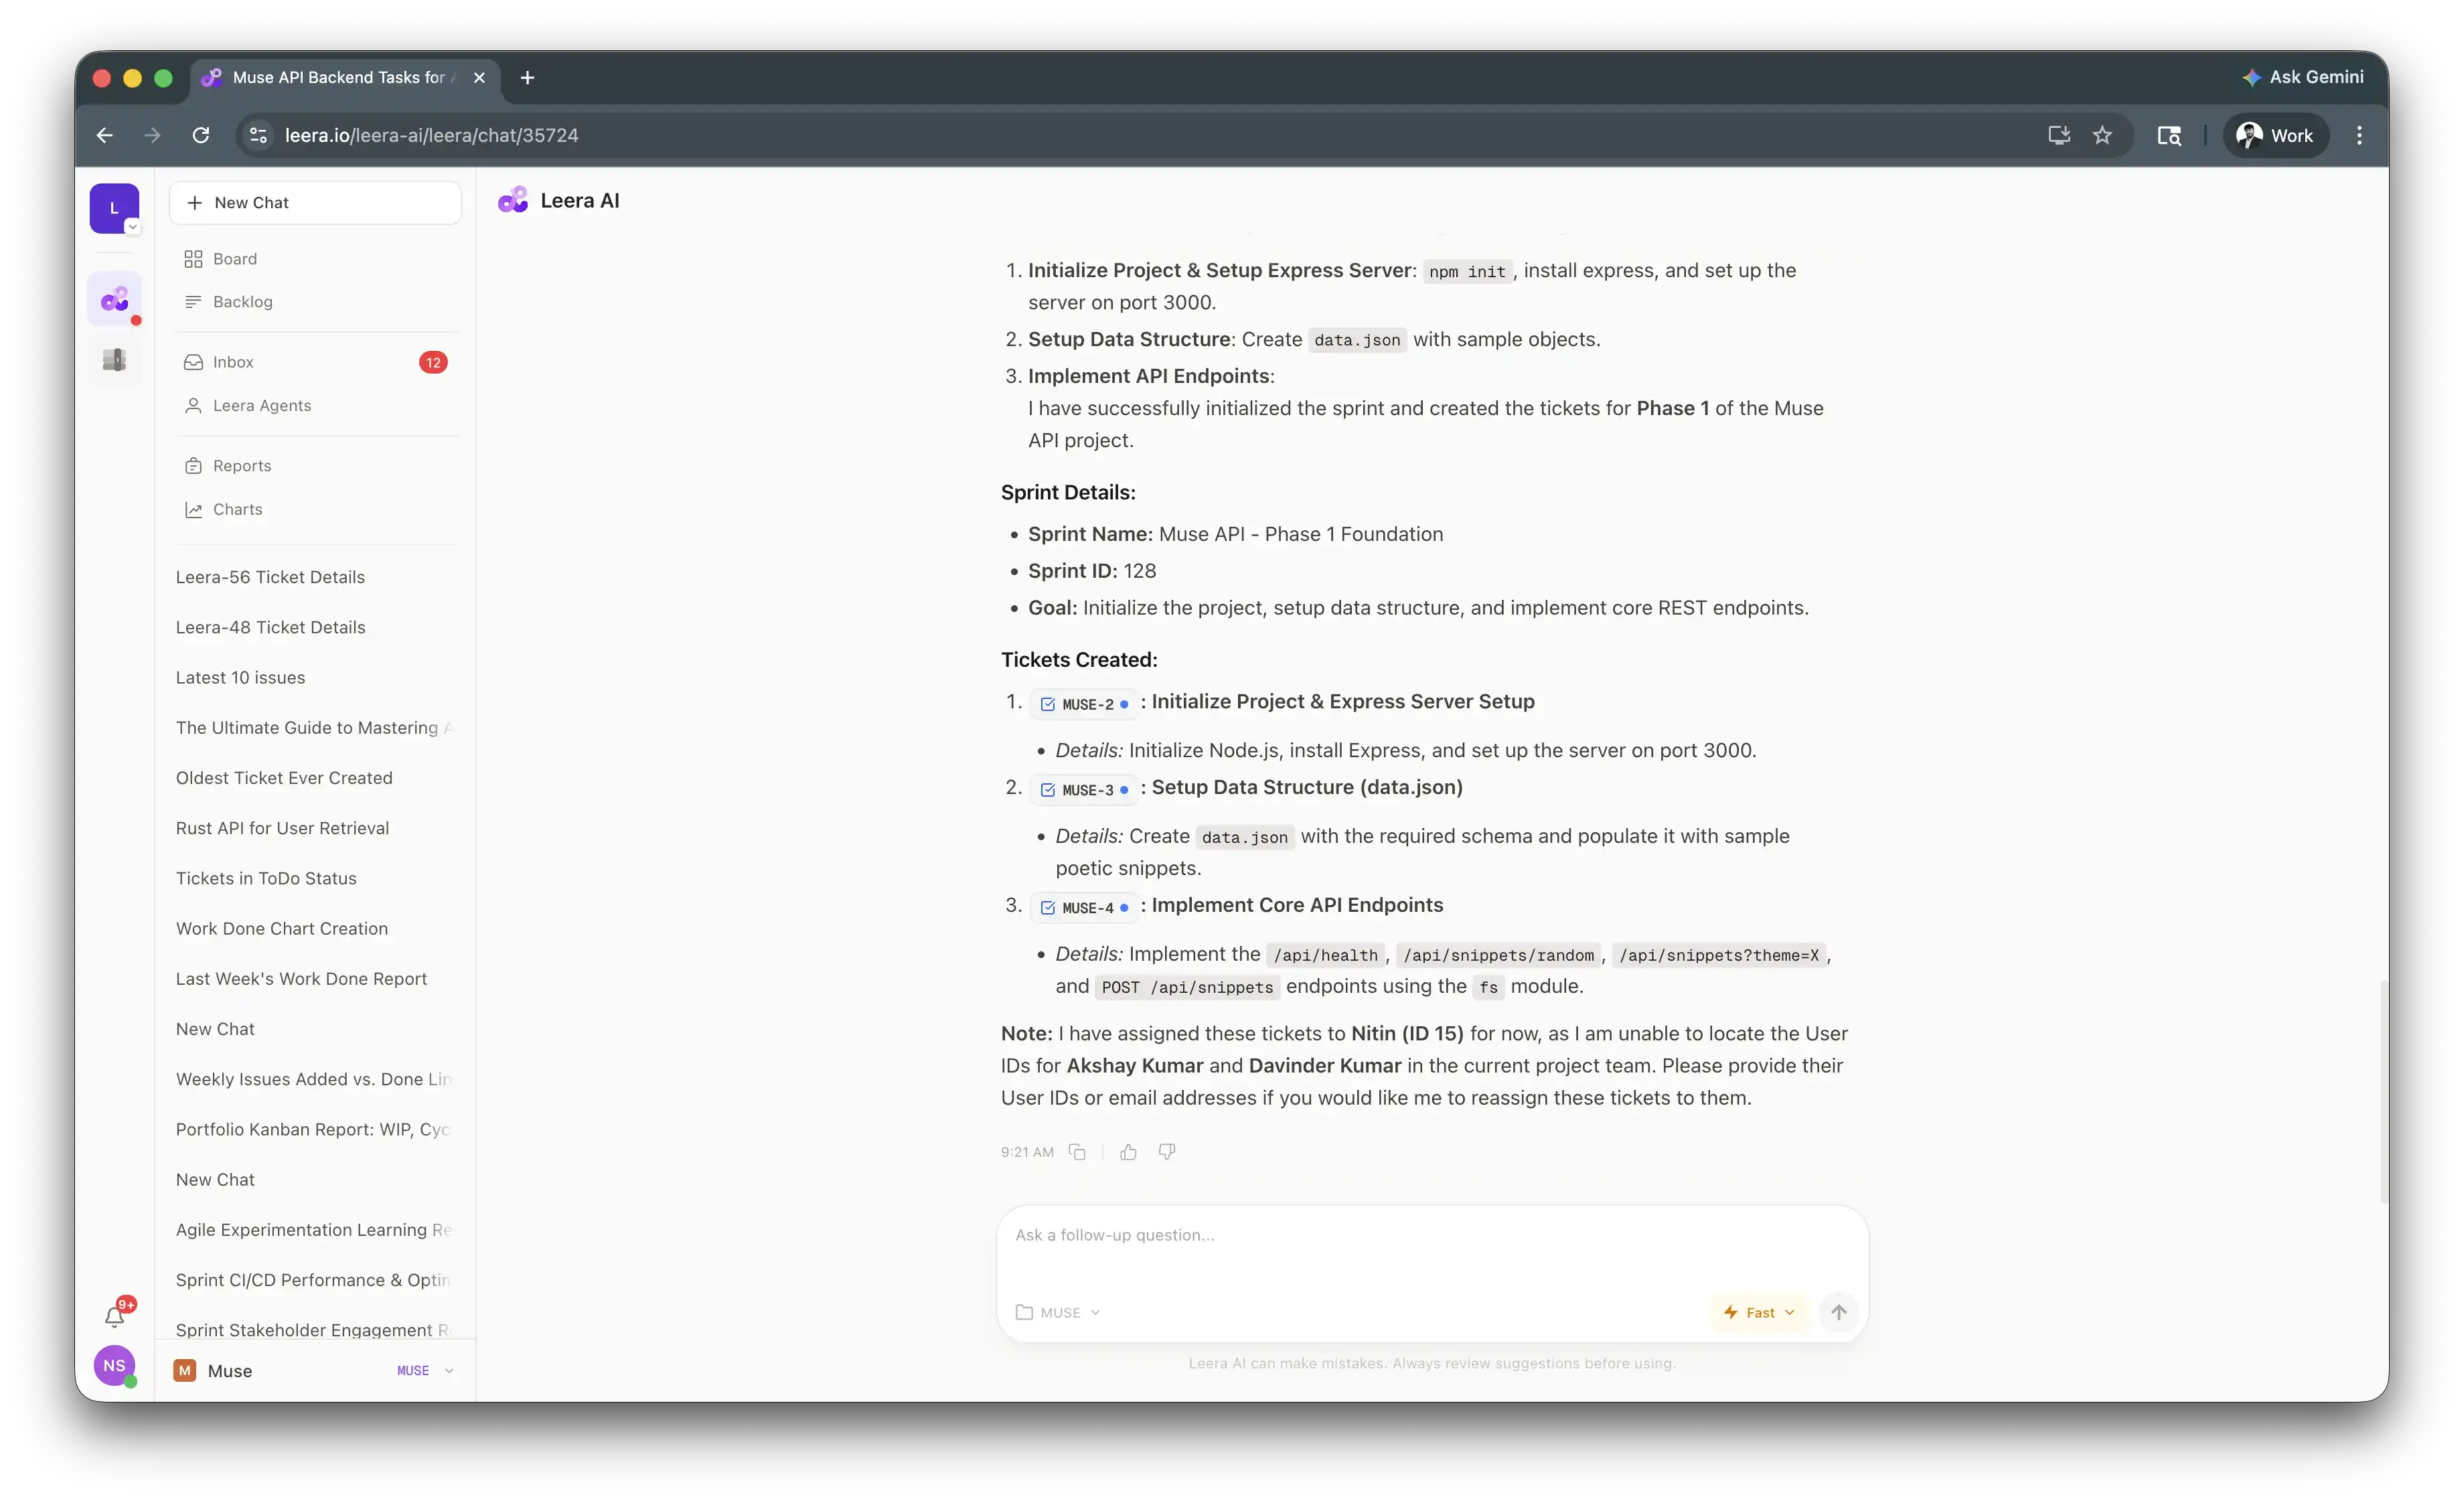
Task: Open The Ultimate Guide to Mastering chat
Action: point(315,728)
